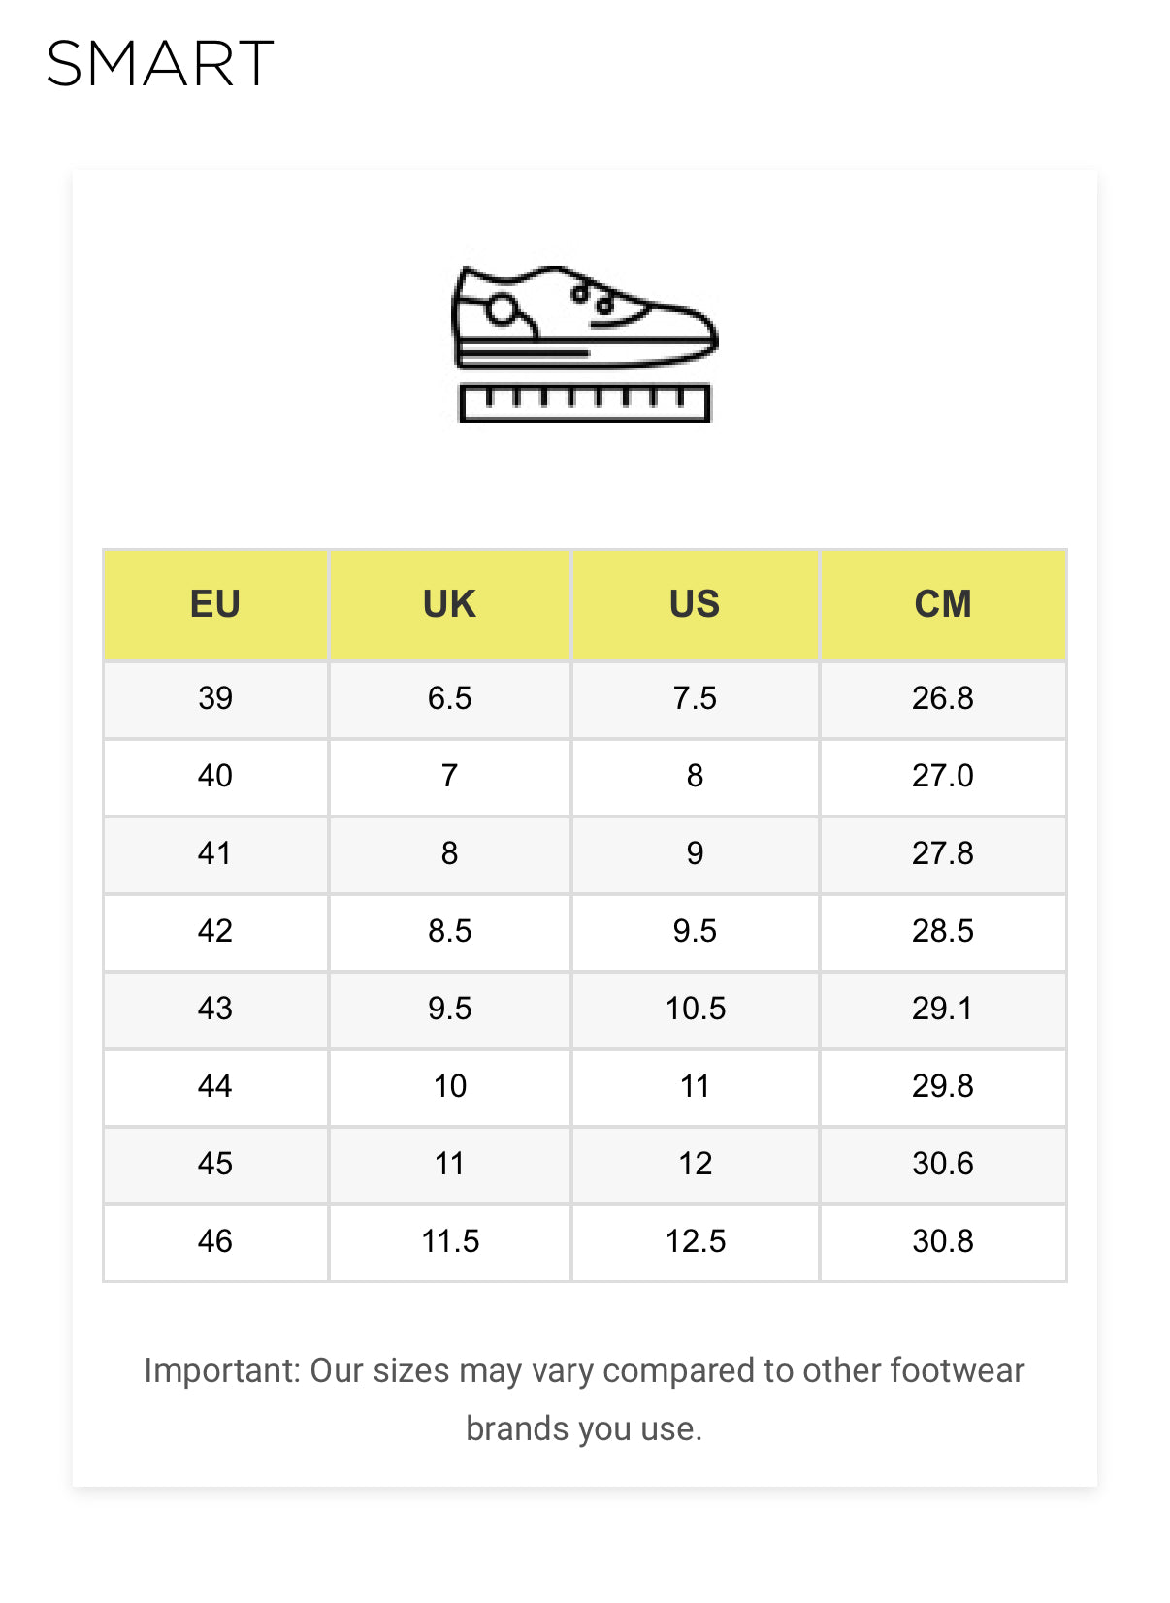The image size is (1170, 1603).
Task: Click the US 10.5 cell
Action: pos(695,1009)
